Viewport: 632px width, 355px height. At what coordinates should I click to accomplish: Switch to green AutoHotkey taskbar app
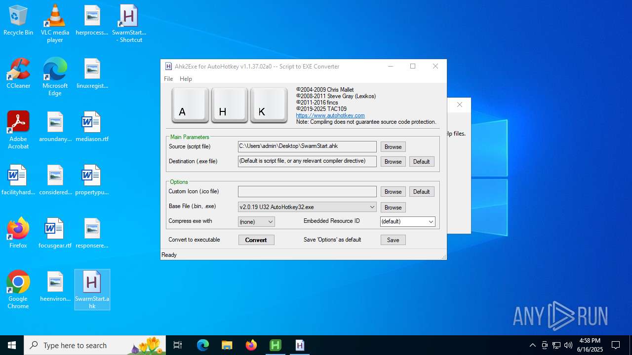[276, 345]
